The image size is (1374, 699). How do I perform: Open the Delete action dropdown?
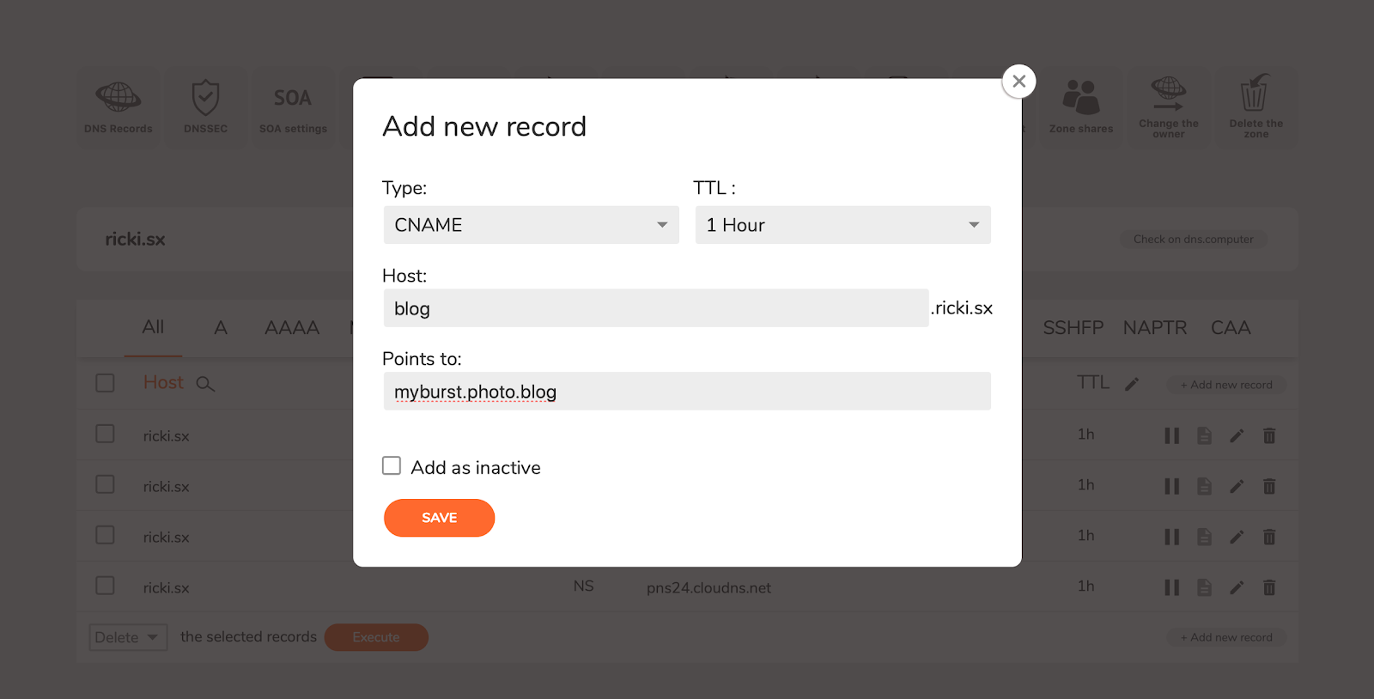pos(128,637)
